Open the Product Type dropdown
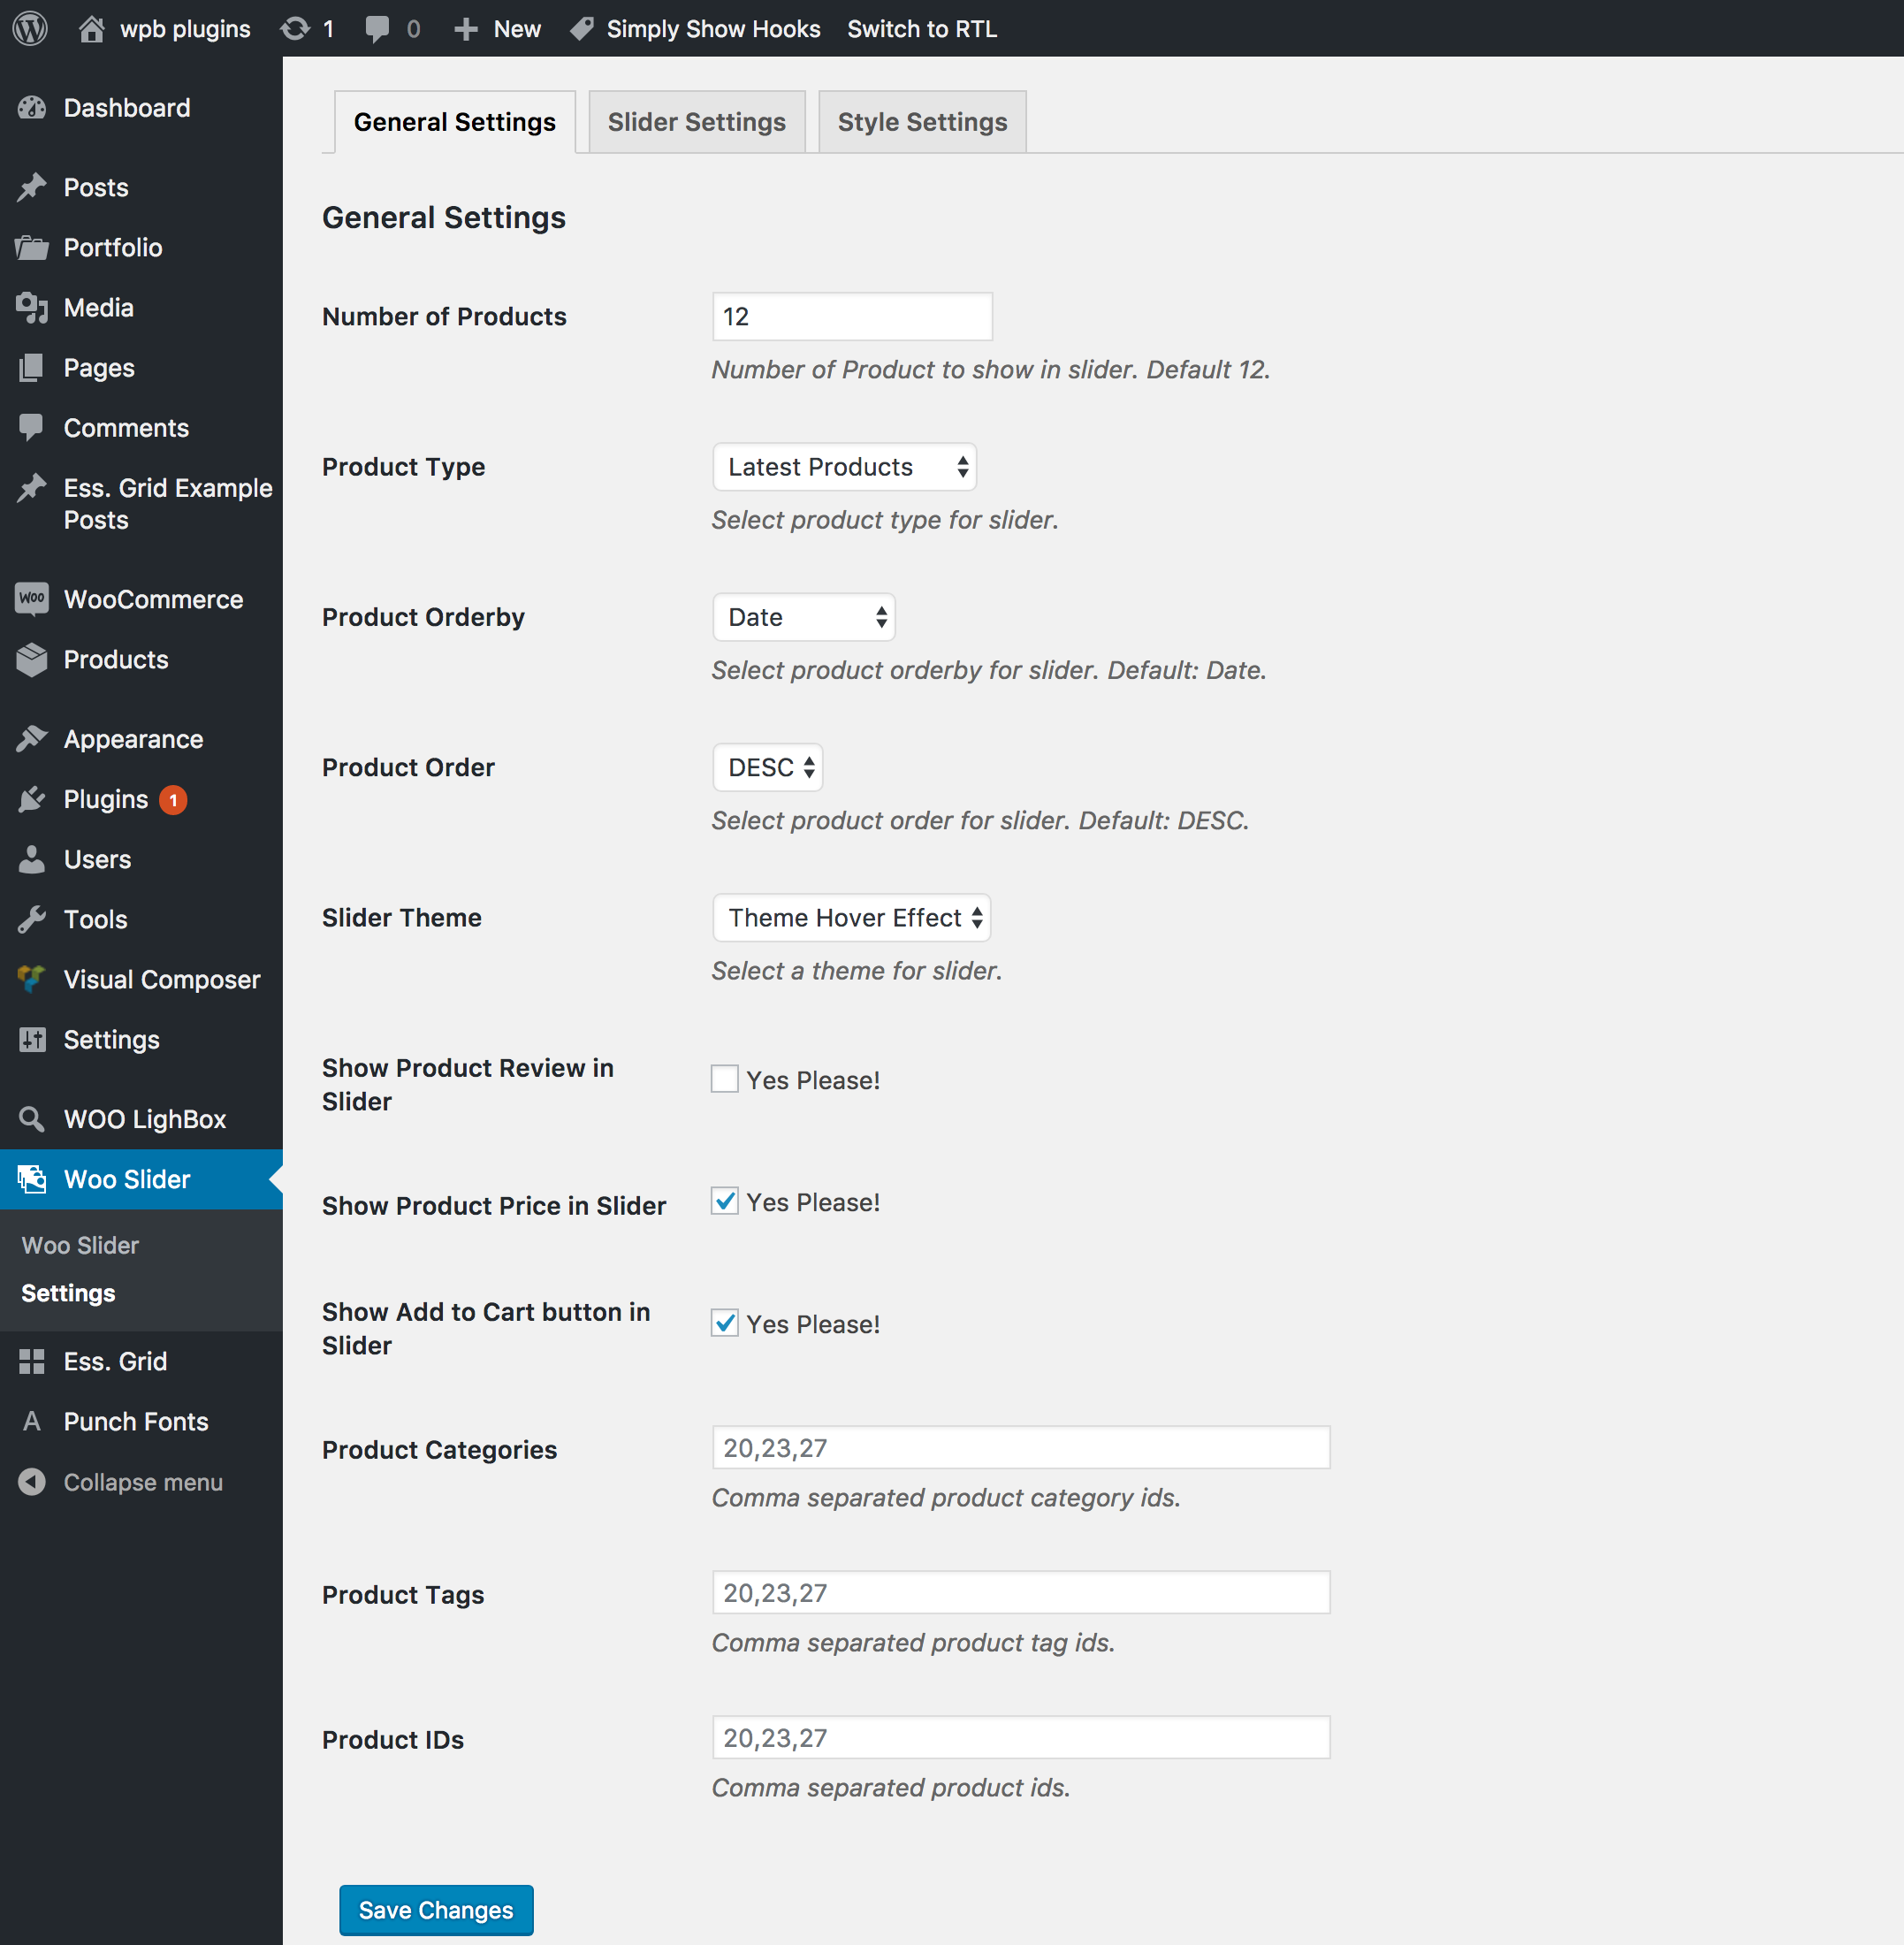The image size is (1904, 1945). [x=846, y=466]
